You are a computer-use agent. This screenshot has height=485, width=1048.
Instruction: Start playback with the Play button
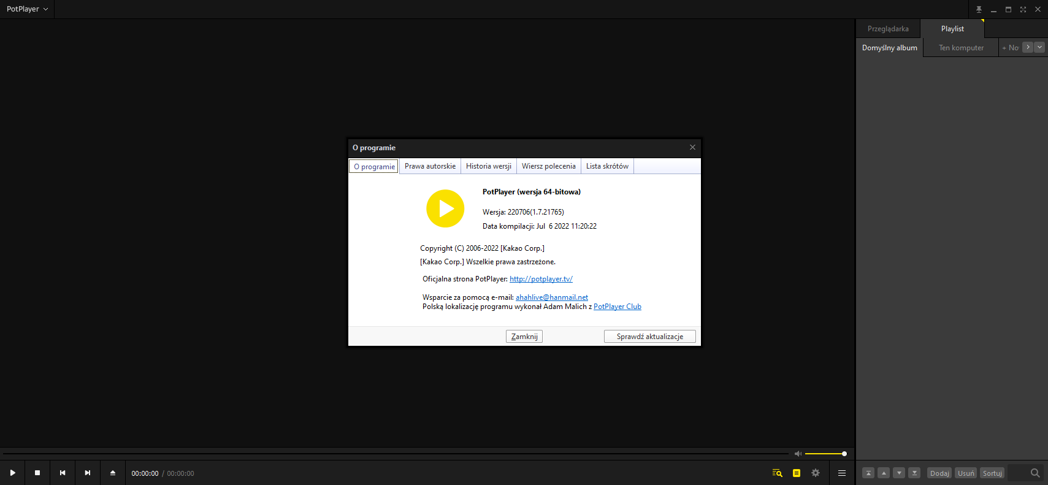coord(12,473)
